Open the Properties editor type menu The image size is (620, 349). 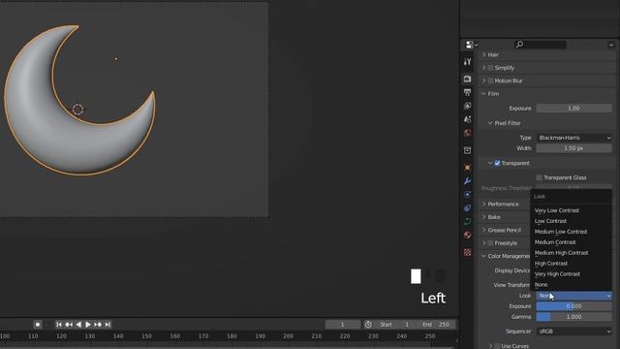[x=472, y=45]
